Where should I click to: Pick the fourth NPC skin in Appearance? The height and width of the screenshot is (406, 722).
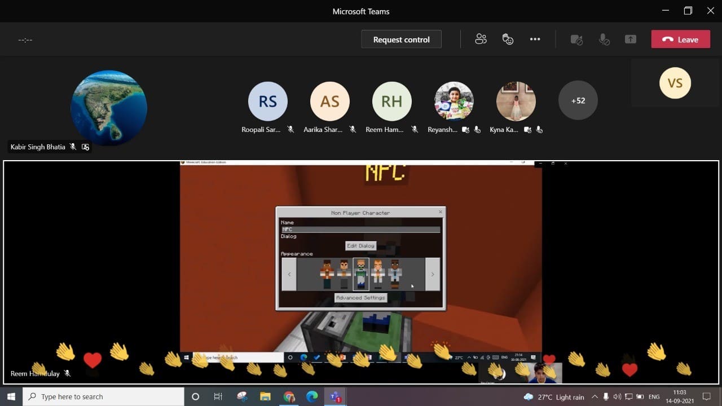[x=378, y=274]
